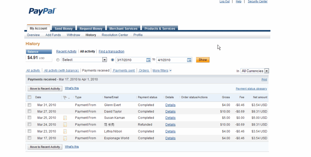This screenshot has height=157, width=311.
Task: Click the Payments sent filter link
Action: click(x=124, y=71)
